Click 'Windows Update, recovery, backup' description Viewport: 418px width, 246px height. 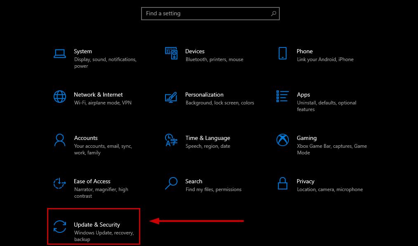click(104, 236)
